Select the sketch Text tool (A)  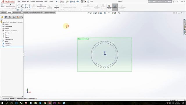[29, 7]
